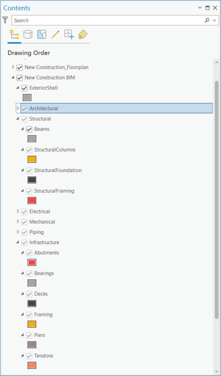Image resolution: width=221 pixels, height=376 pixels.
Task: Select List By Snapping grid icon
Action: (x=69, y=34)
